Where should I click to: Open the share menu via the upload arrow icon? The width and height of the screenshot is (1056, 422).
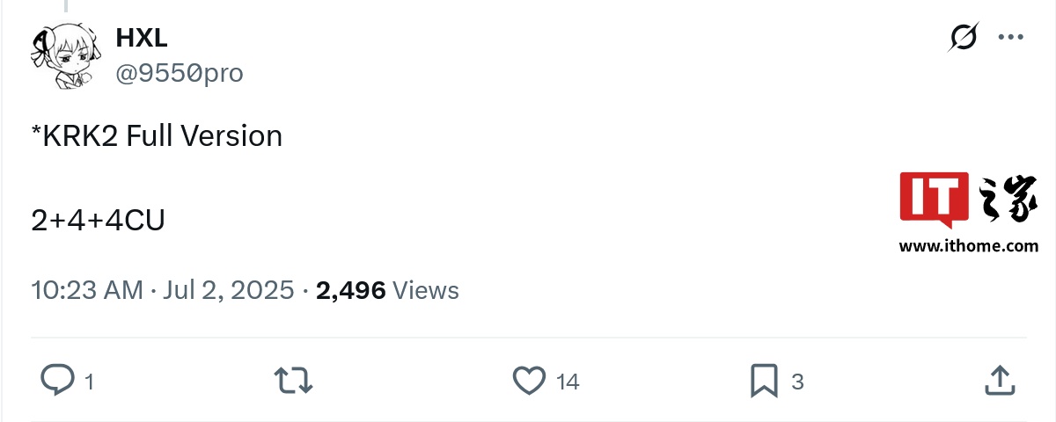pos(998,381)
